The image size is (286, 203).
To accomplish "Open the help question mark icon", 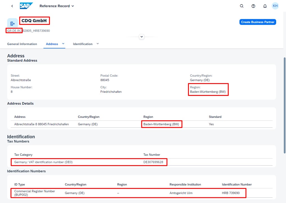I will coord(253,6).
